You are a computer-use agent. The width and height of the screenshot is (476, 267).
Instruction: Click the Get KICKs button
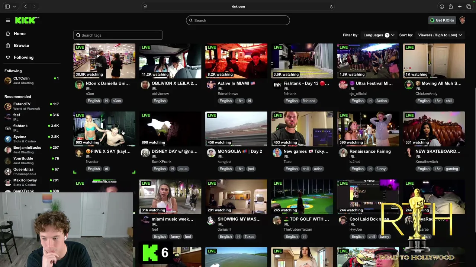[x=442, y=20]
